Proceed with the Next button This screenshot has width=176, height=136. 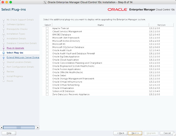[135, 133]
